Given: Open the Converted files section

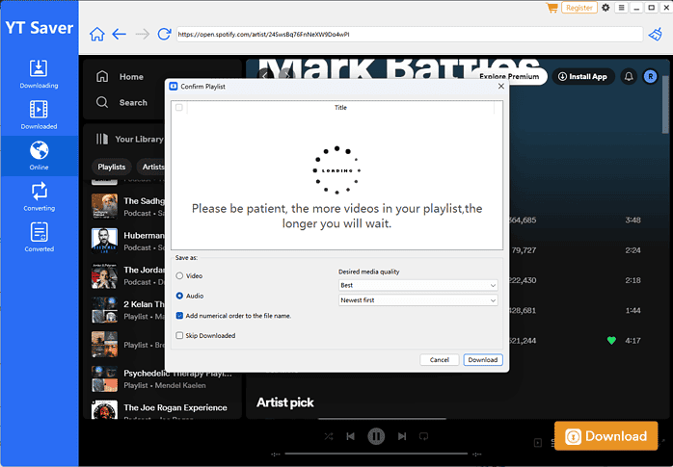Looking at the screenshot, I should (x=39, y=237).
